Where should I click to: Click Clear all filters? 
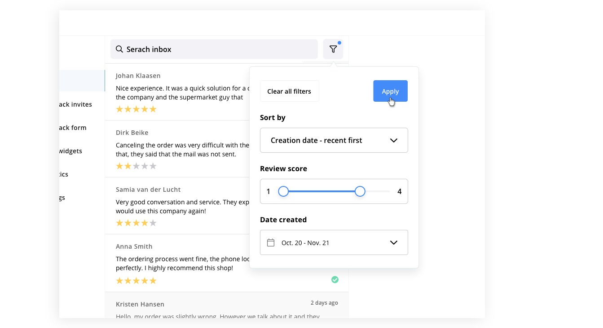[289, 91]
